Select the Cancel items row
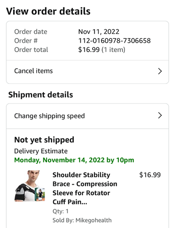 87,72
